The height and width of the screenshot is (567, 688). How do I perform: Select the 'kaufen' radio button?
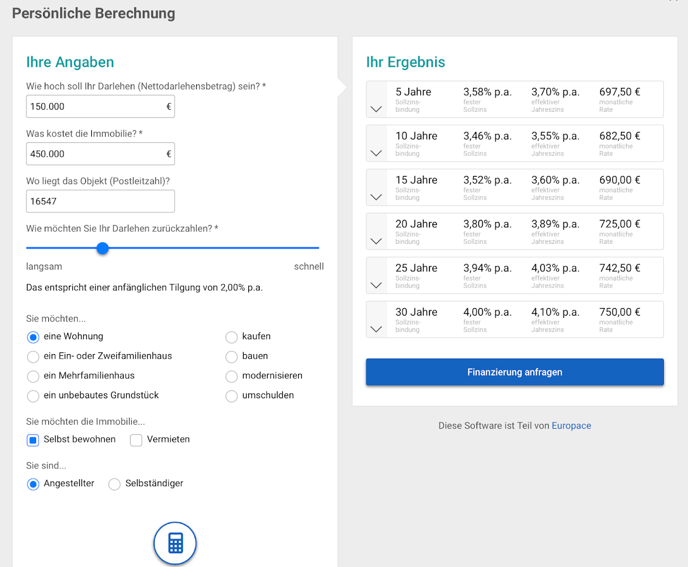[x=232, y=337]
